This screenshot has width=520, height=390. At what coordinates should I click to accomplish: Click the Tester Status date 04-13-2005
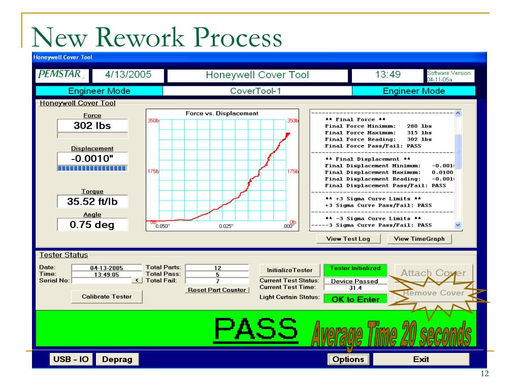click(107, 268)
